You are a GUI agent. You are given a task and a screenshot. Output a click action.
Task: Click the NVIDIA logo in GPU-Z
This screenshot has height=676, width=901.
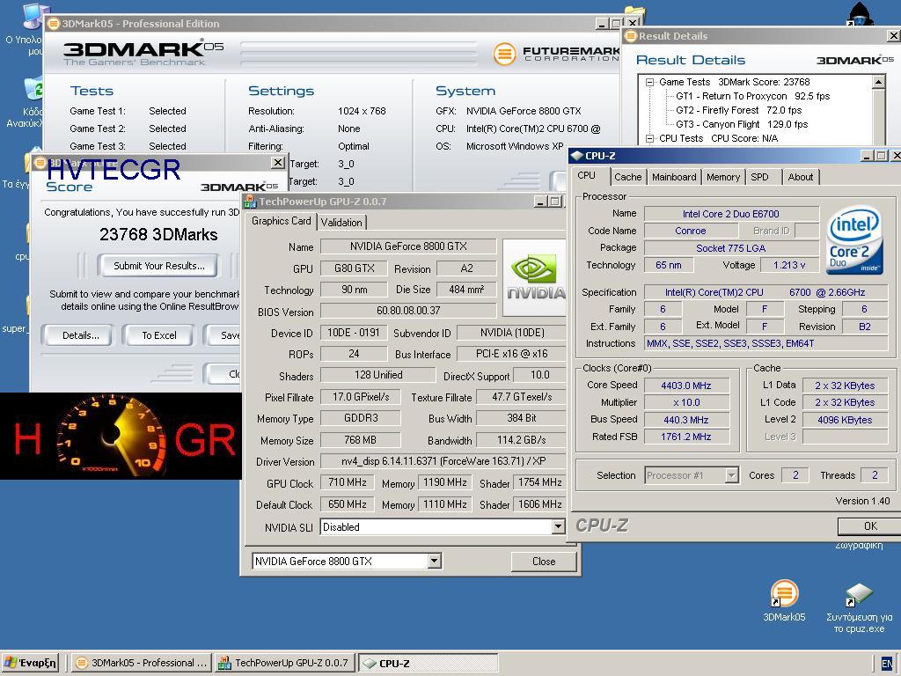[x=535, y=277]
